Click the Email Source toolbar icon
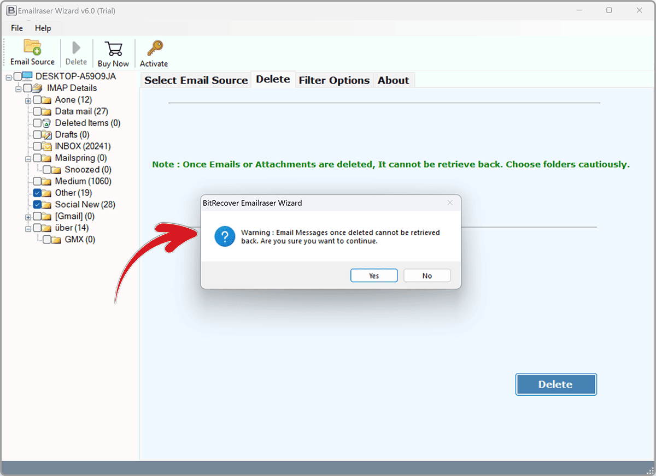 (32, 47)
